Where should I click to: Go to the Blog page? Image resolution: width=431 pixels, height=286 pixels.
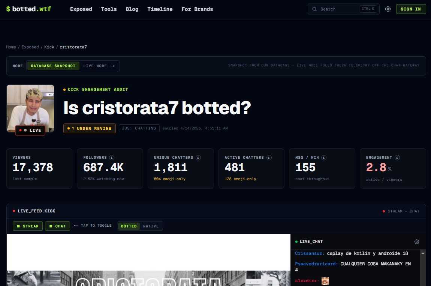click(132, 9)
